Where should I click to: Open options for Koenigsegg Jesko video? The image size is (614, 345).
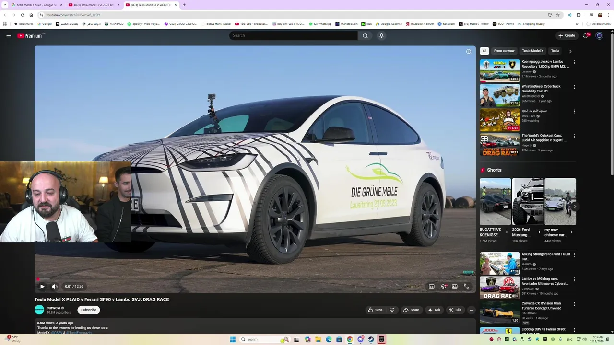pyautogui.click(x=574, y=62)
